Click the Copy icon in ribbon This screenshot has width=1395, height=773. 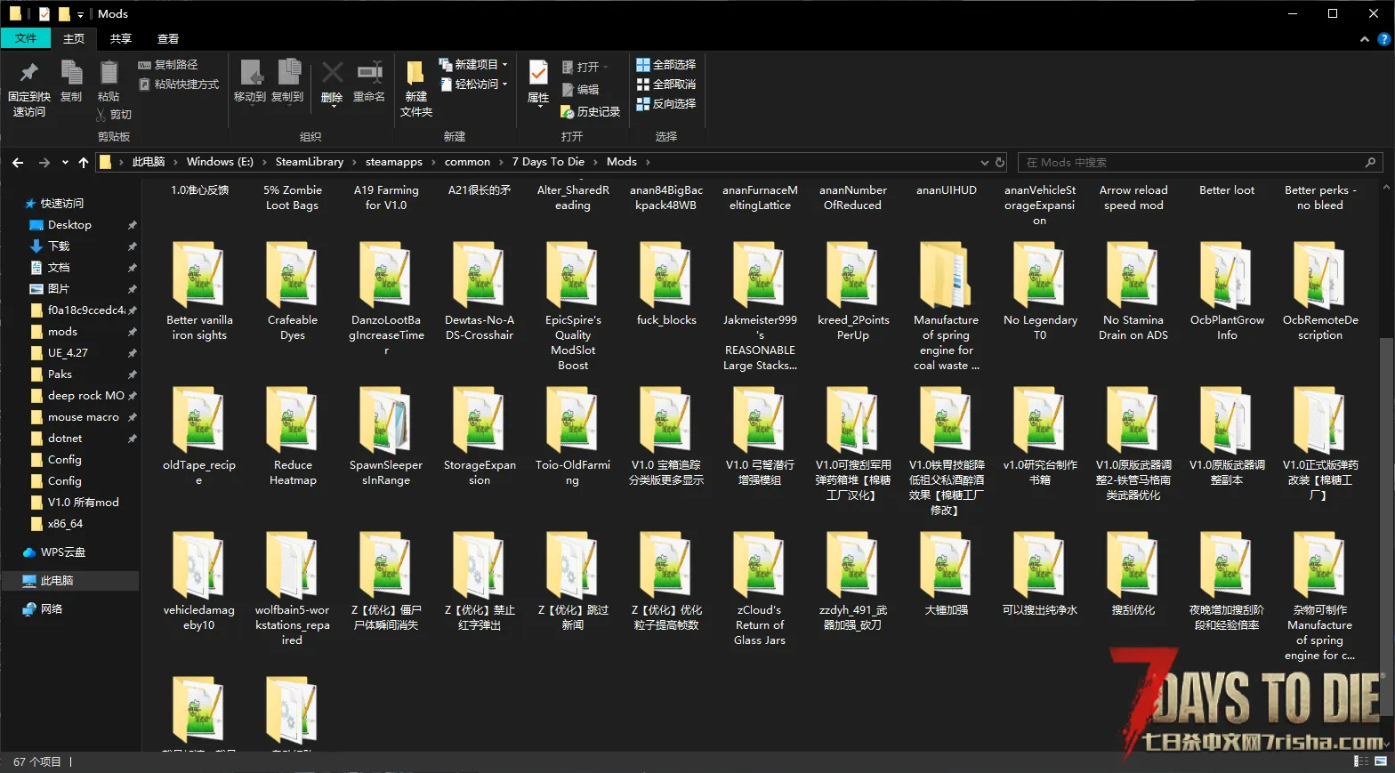click(71, 73)
